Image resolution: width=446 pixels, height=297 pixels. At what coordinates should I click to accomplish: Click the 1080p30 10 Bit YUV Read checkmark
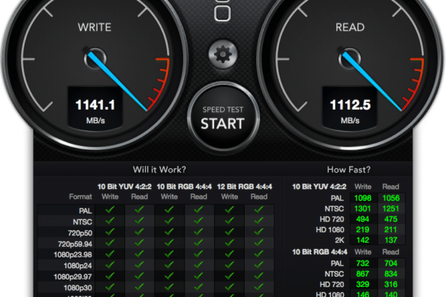[139, 287]
